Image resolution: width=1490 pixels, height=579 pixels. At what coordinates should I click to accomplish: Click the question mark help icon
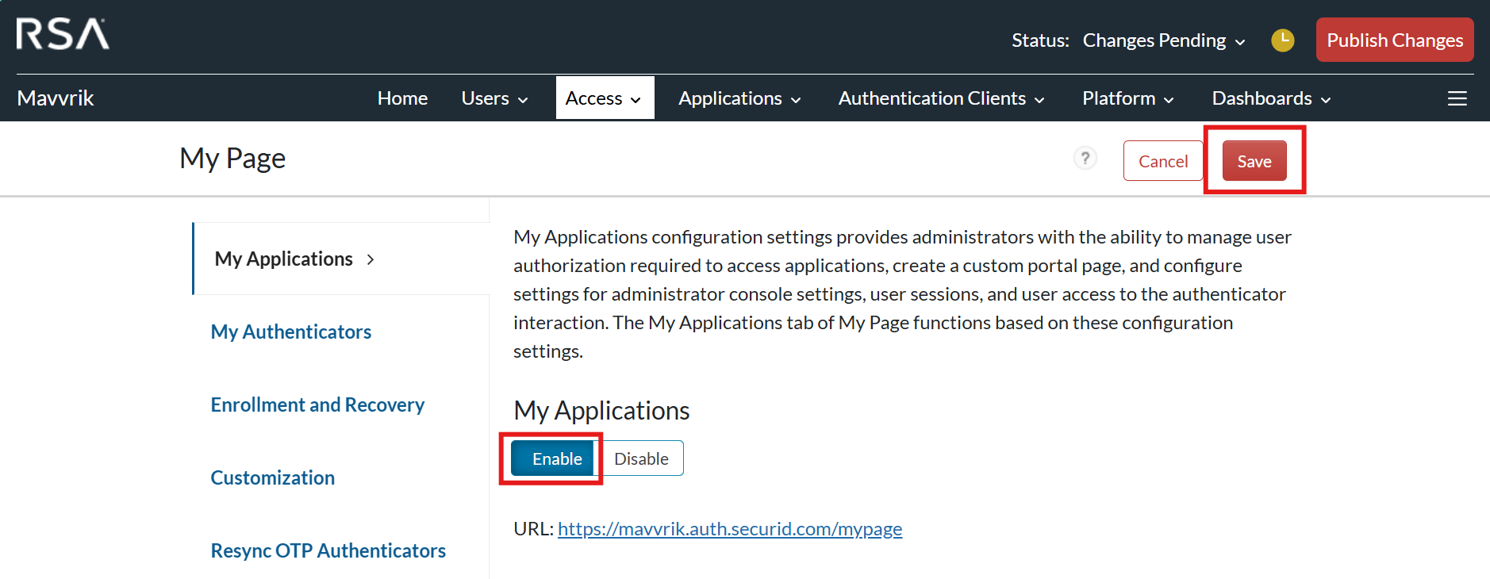[x=1085, y=159]
